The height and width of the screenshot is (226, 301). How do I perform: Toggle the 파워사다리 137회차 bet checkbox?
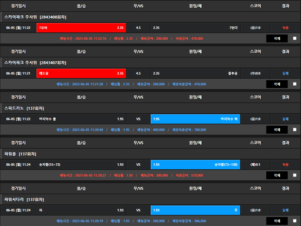click(x=295, y=221)
